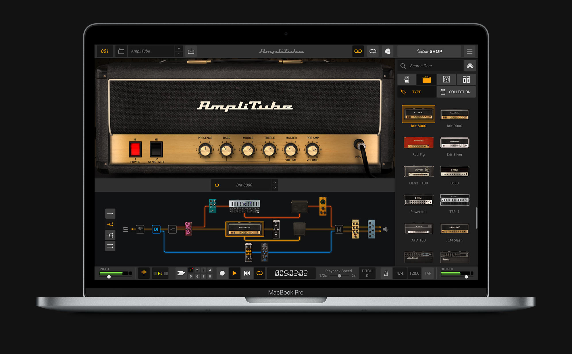Open the tuner in the bottom bar
This screenshot has height=354, width=572.
pyautogui.click(x=144, y=273)
